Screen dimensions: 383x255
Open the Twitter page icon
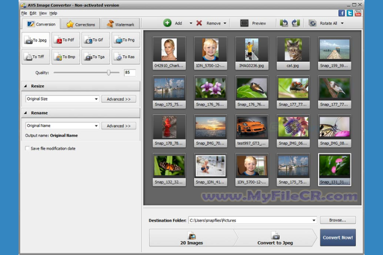point(350,13)
